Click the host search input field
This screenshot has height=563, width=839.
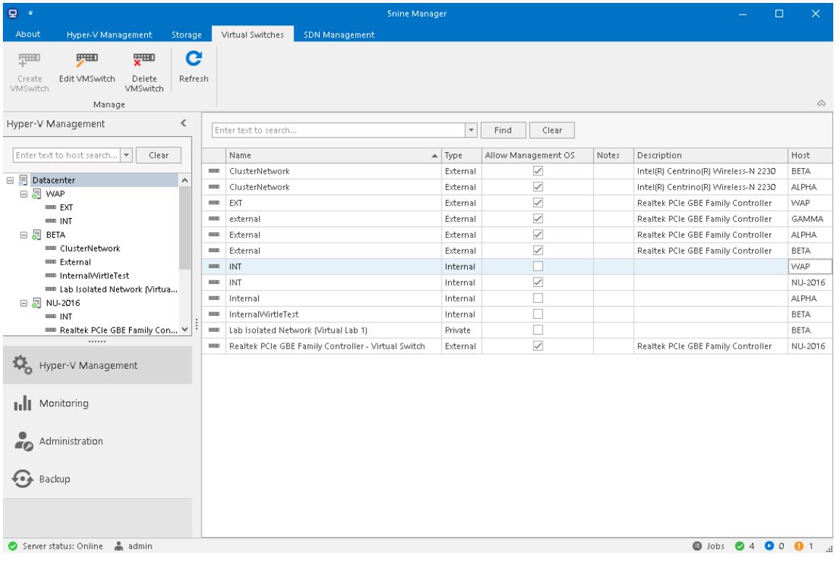[66, 155]
